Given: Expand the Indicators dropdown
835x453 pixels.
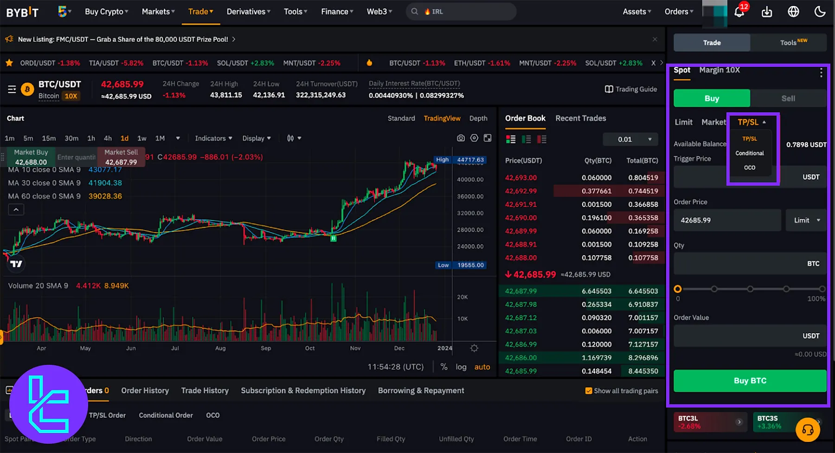Looking at the screenshot, I should (213, 138).
